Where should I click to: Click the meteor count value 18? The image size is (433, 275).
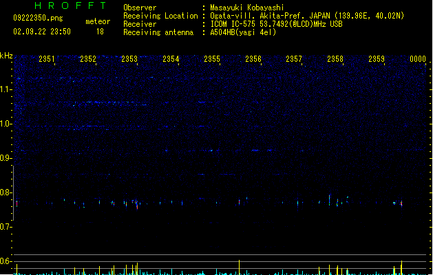pos(100,32)
